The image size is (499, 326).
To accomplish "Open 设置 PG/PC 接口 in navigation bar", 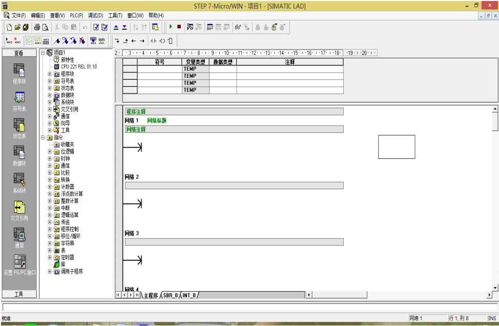I will [19, 265].
